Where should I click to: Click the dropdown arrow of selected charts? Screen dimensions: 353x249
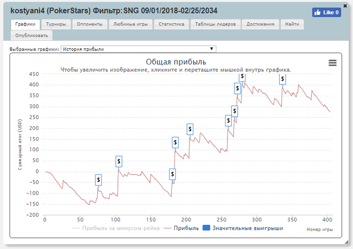click(x=211, y=49)
